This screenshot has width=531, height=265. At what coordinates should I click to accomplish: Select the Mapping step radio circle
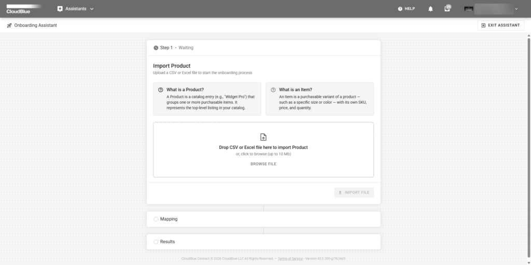tap(156, 219)
